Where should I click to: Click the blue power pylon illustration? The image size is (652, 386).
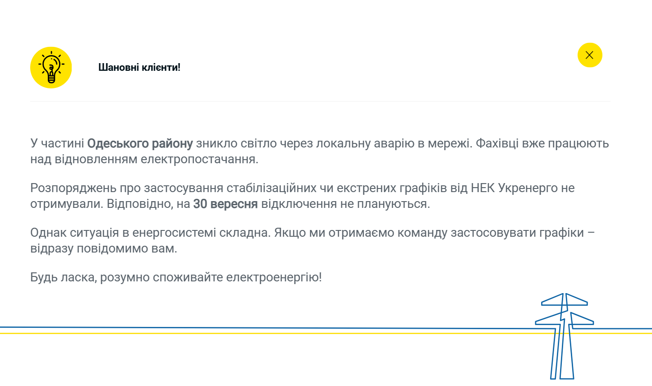tap(564, 336)
